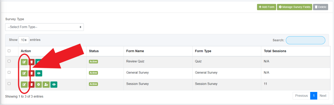Viewport: 334px width, 105px height.
Task: Tick the Review Quiz row checkbox
Action: 9,61
